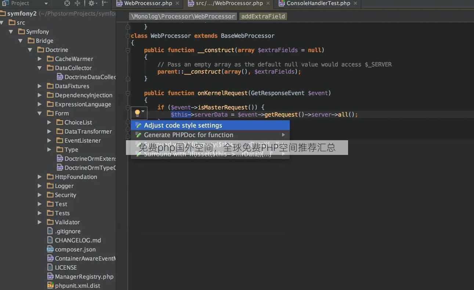
Task: Click the LICENSE file icon
Action: click(50, 267)
